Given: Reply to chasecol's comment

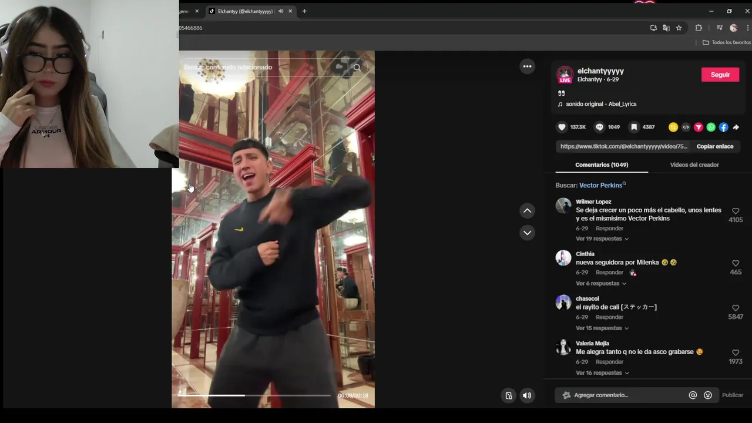Looking at the screenshot, I should tap(609, 317).
